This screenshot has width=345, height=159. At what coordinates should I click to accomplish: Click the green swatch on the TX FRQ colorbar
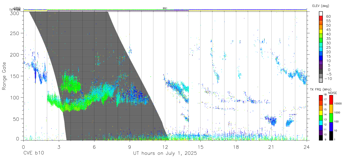pyautogui.click(x=321, y=118)
